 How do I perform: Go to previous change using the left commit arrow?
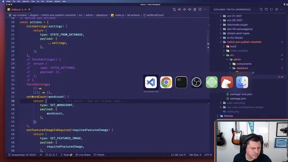[179, 9]
